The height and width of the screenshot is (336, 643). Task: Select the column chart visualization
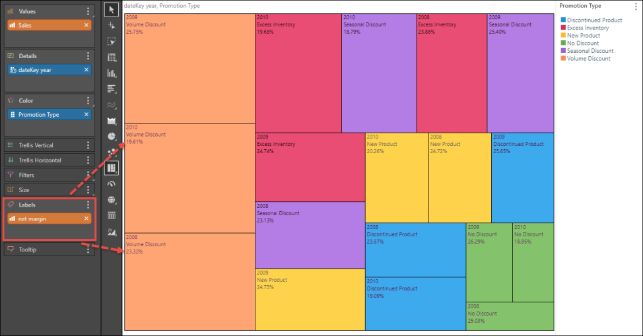(x=112, y=73)
